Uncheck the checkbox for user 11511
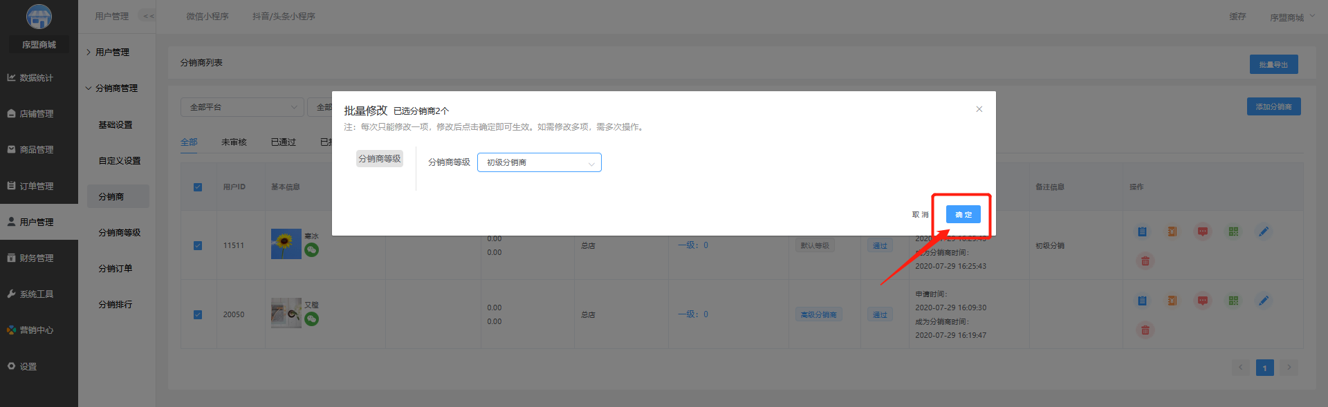This screenshot has height=407, width=1328. [198, 245]
